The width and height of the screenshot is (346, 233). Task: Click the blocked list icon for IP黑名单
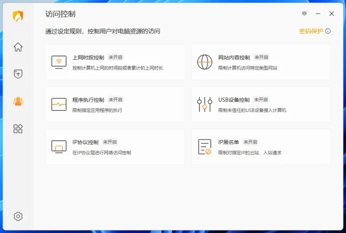[x=205, y=147]
